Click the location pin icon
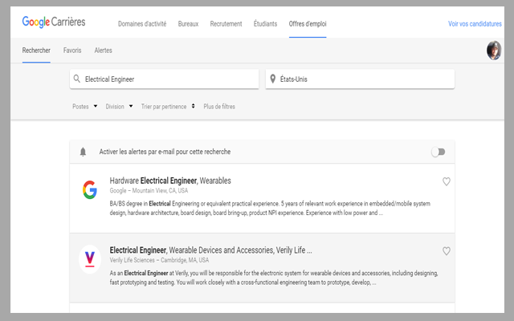 coord(274,79)
